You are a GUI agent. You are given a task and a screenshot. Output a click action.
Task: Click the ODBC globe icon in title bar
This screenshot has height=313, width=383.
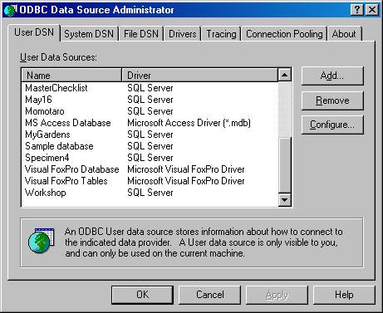(11, 10)
